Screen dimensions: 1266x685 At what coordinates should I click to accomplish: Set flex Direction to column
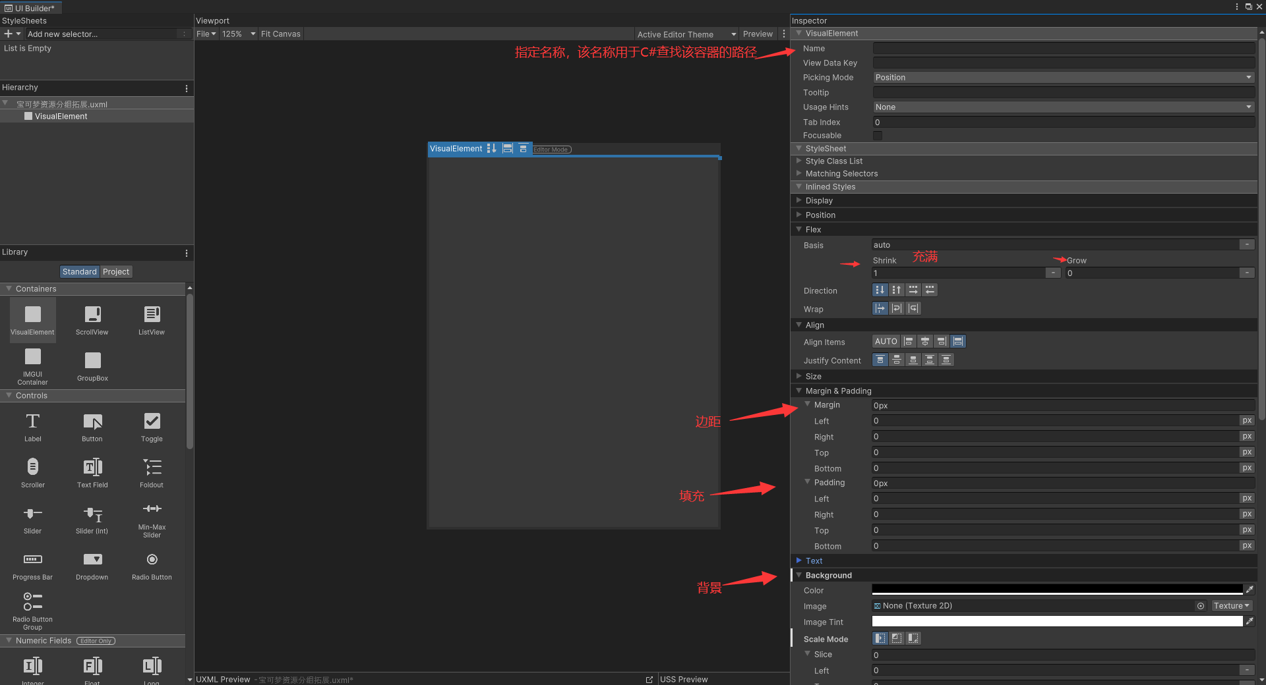[880, 290]
